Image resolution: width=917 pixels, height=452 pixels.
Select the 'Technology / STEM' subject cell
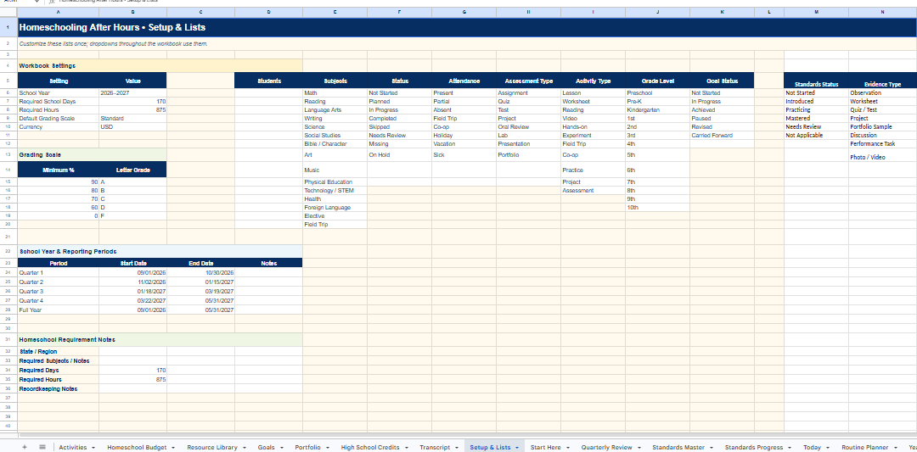coord(335,190)
